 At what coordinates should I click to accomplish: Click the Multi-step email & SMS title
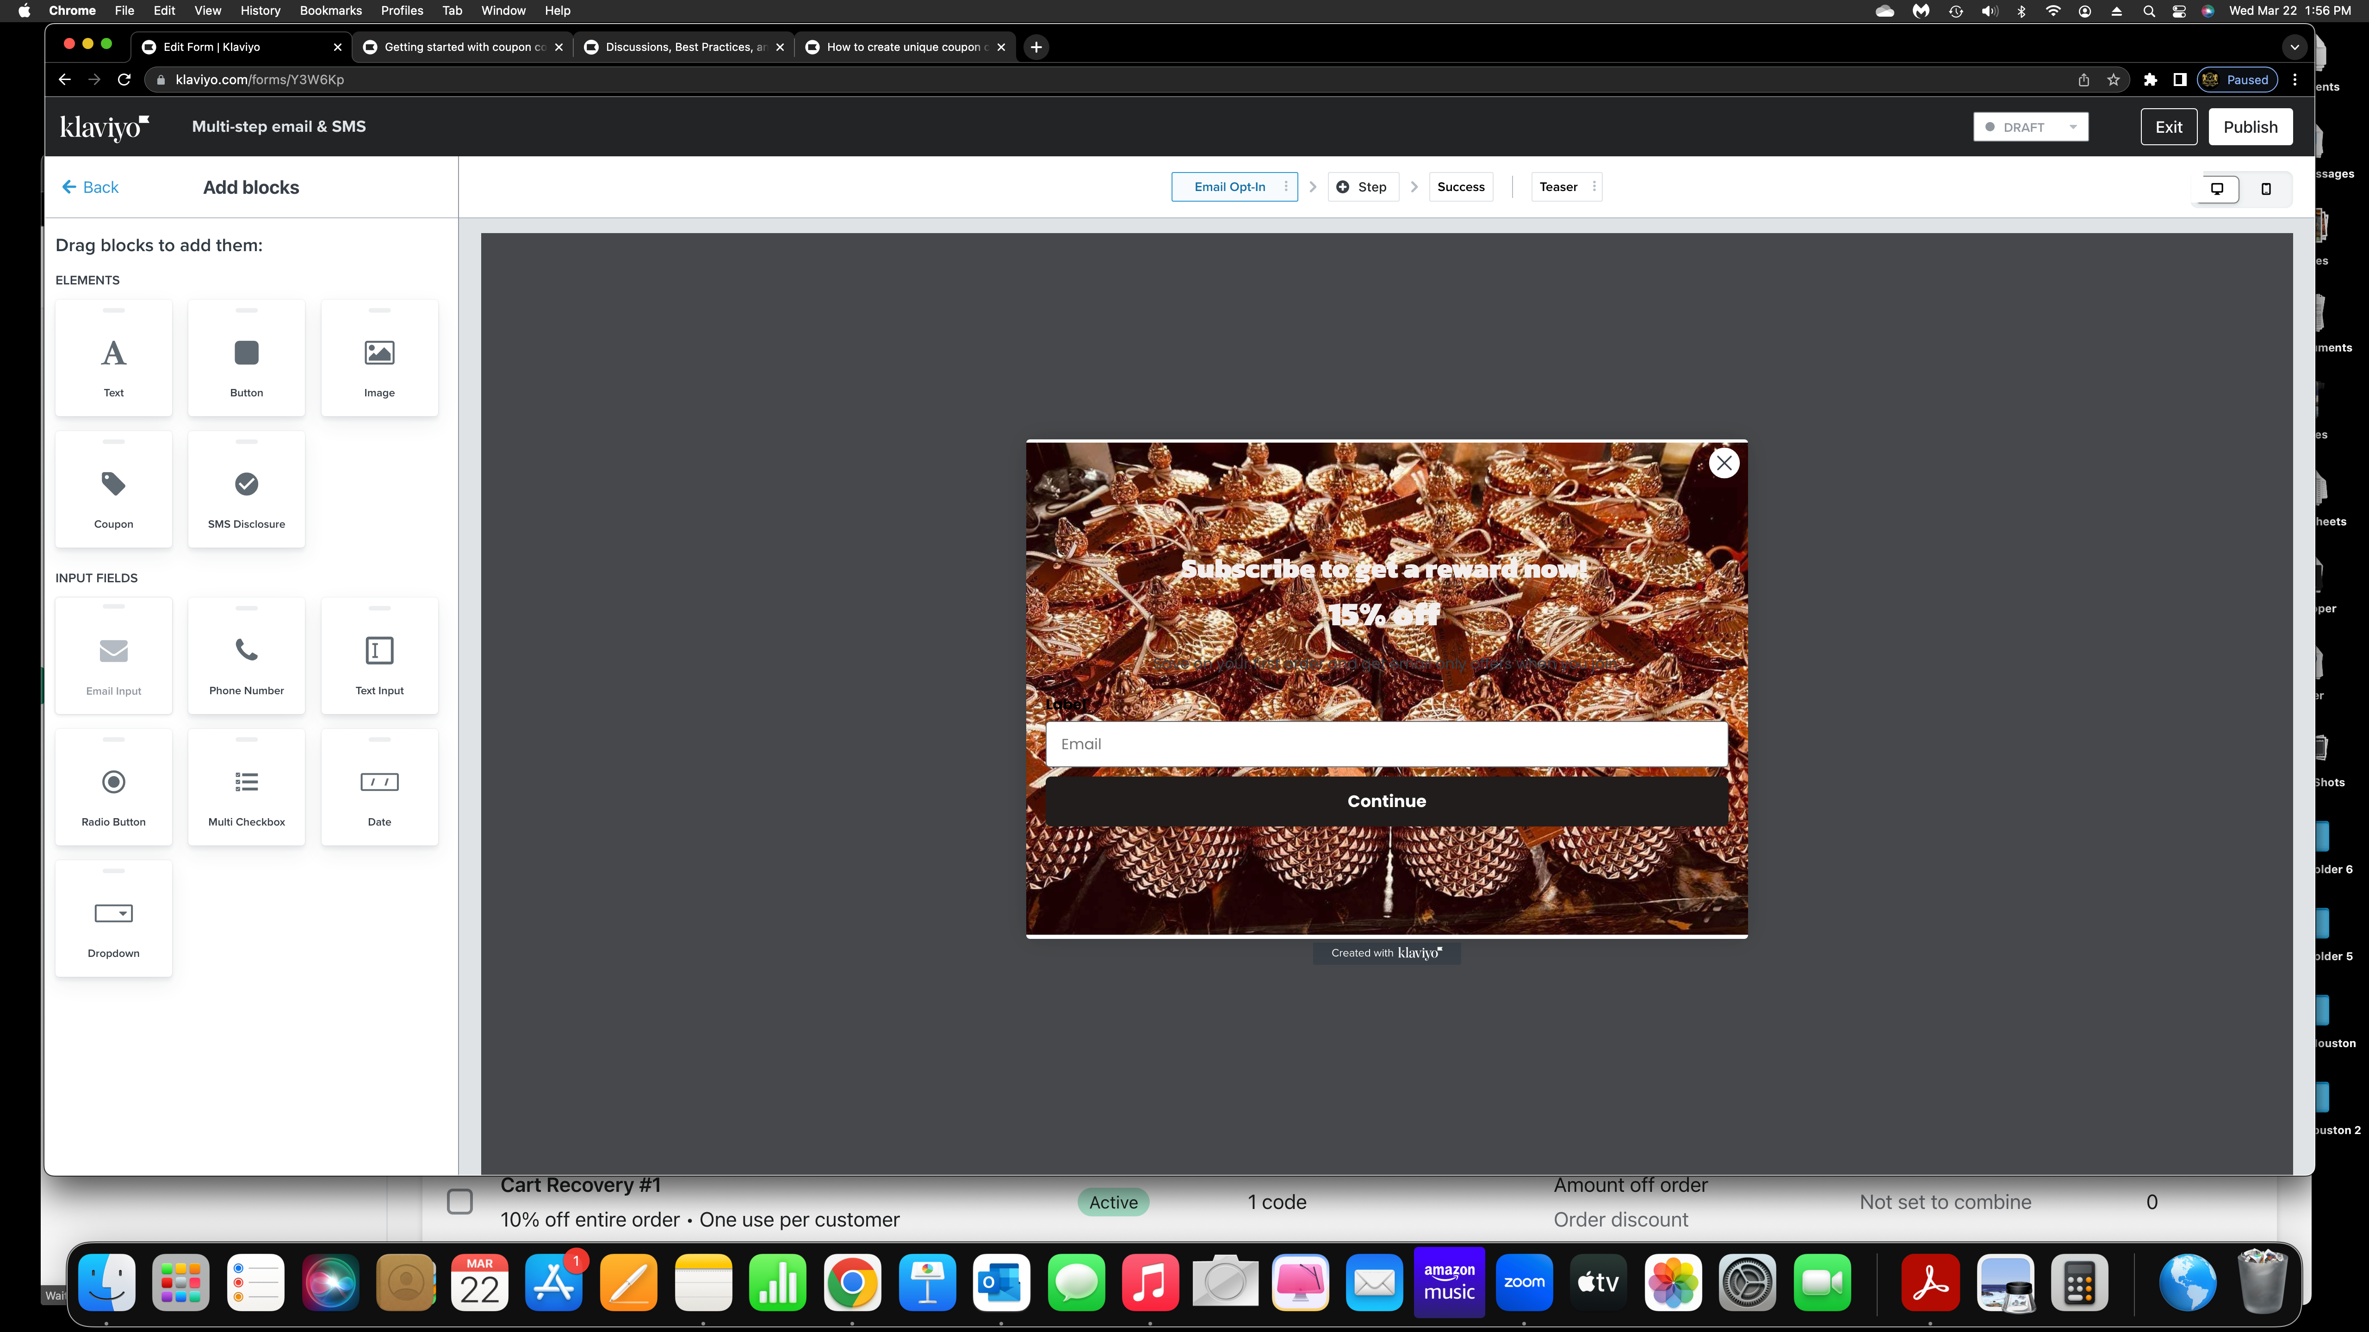pyautogui.click(x=279, y=127)
